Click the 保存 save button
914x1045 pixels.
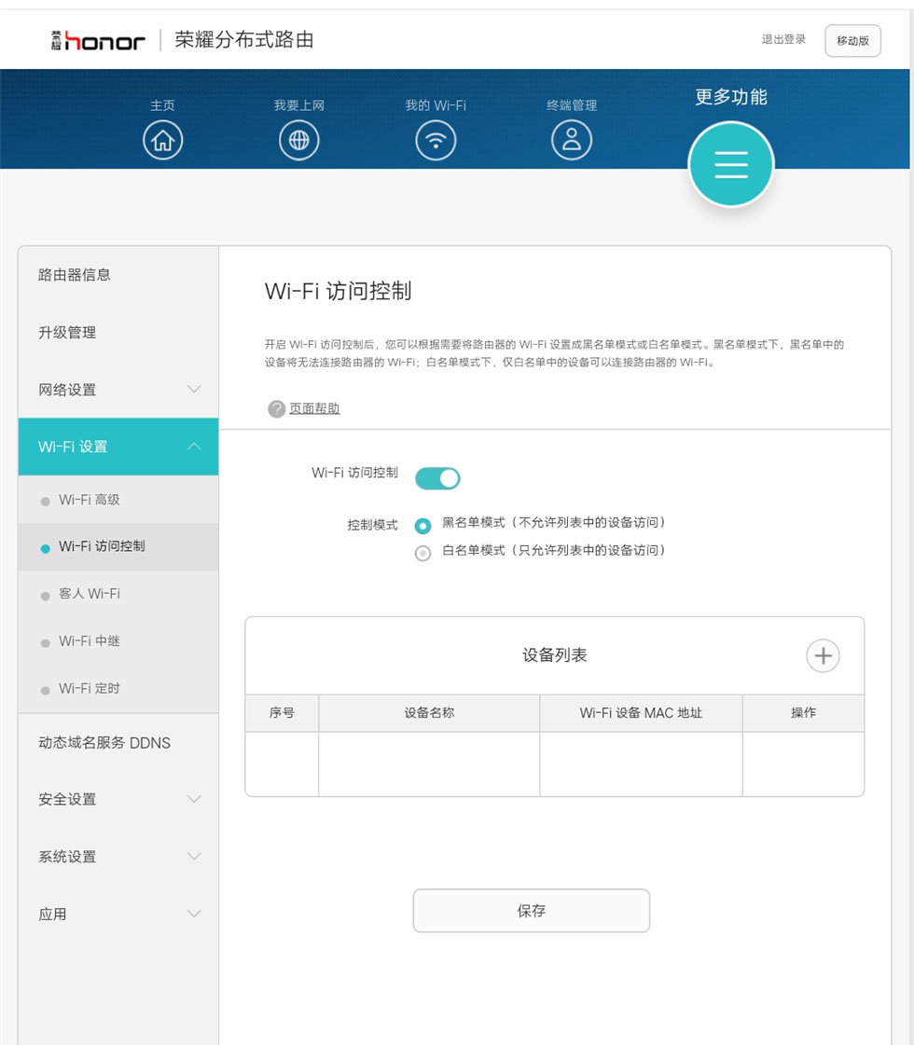click(531, 911)
